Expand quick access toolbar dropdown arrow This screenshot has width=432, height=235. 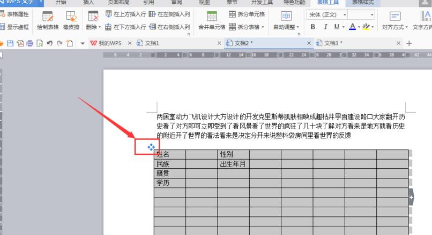tap(83, 43)
